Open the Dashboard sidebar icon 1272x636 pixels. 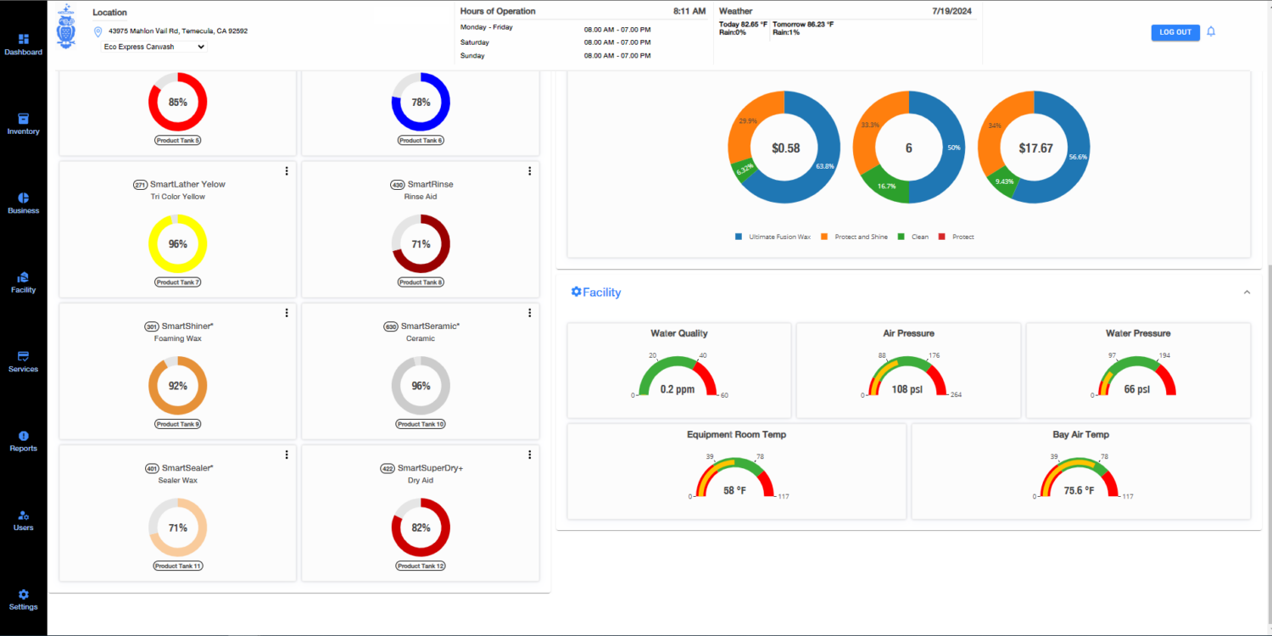coord(23,40)
